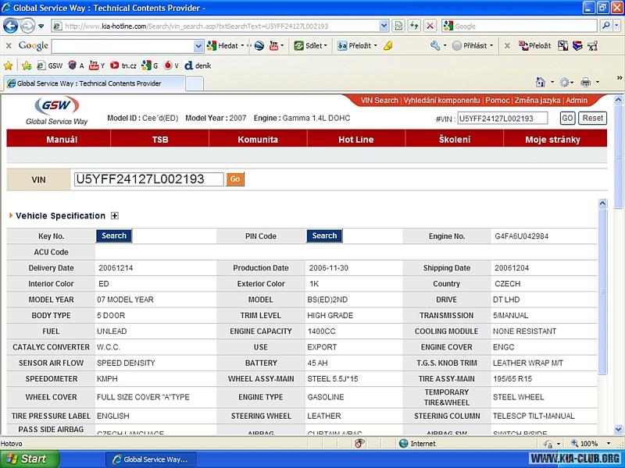
Task: Click the large VIN input field
Action: (148, 179)
